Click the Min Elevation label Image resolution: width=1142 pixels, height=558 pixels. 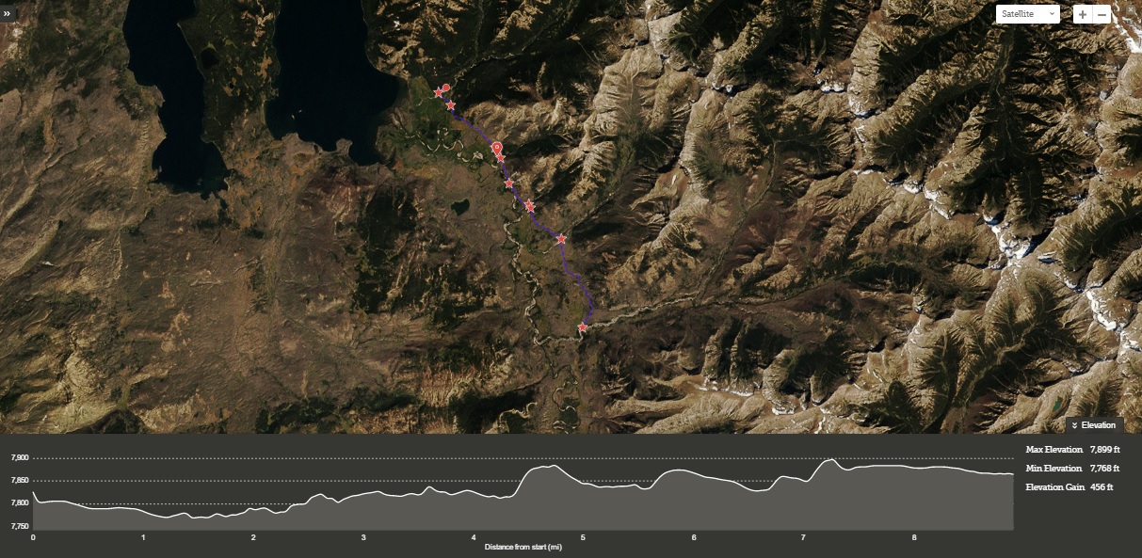[x=1054, y=469]
